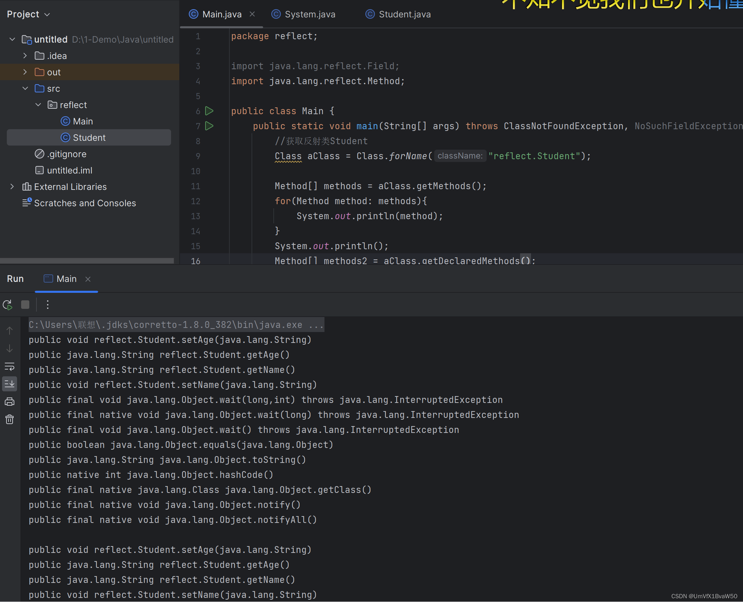
Task: Click the src folder icon
Action: click(40, 88)
